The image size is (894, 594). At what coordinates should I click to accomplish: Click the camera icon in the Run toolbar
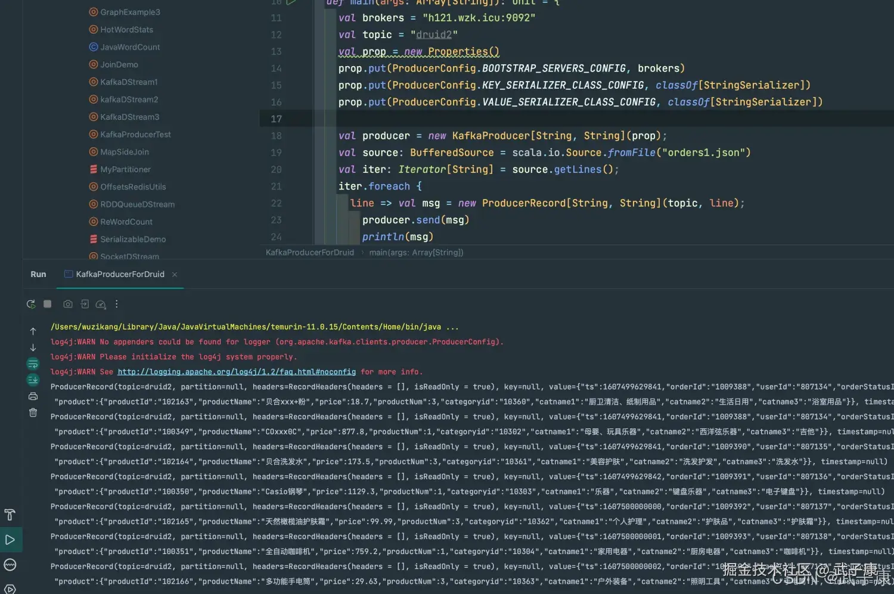[68, 304]
